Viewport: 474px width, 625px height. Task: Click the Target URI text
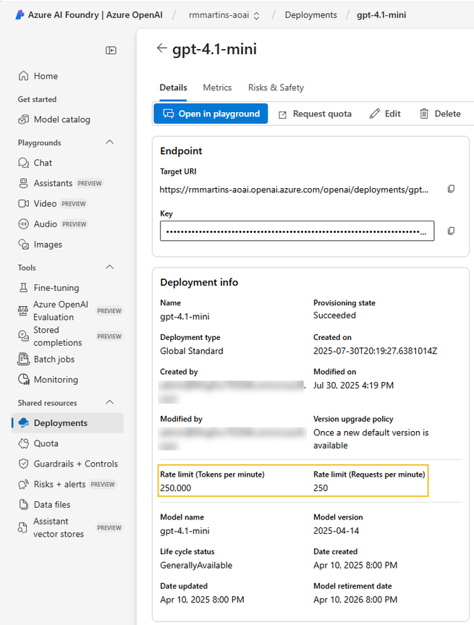click(x=295, y=190)
